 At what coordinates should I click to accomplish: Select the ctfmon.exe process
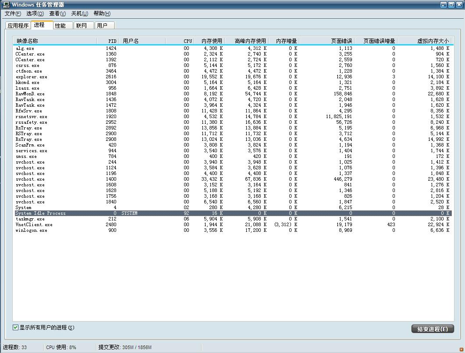click(233, 71)
